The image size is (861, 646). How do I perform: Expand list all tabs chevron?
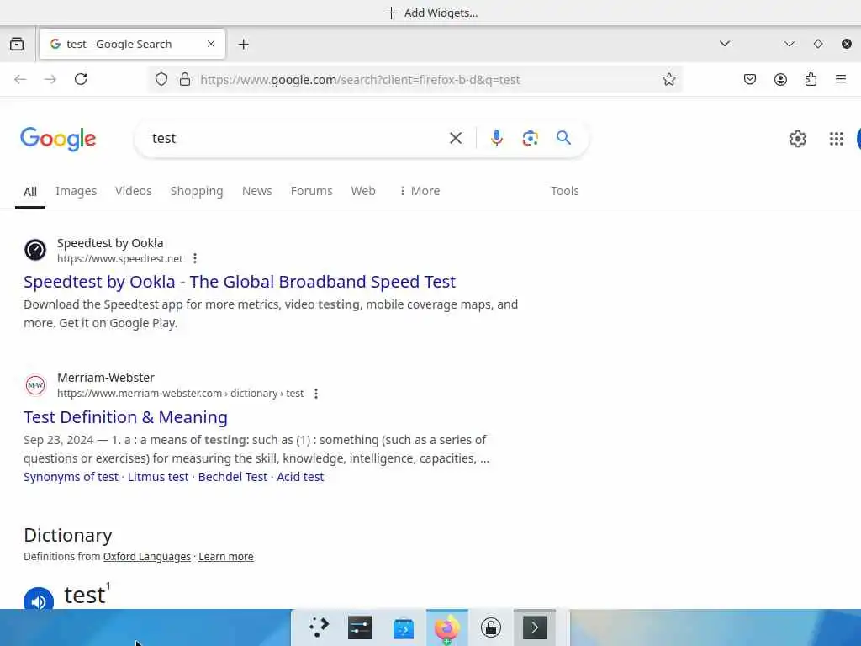coord(725,44)
